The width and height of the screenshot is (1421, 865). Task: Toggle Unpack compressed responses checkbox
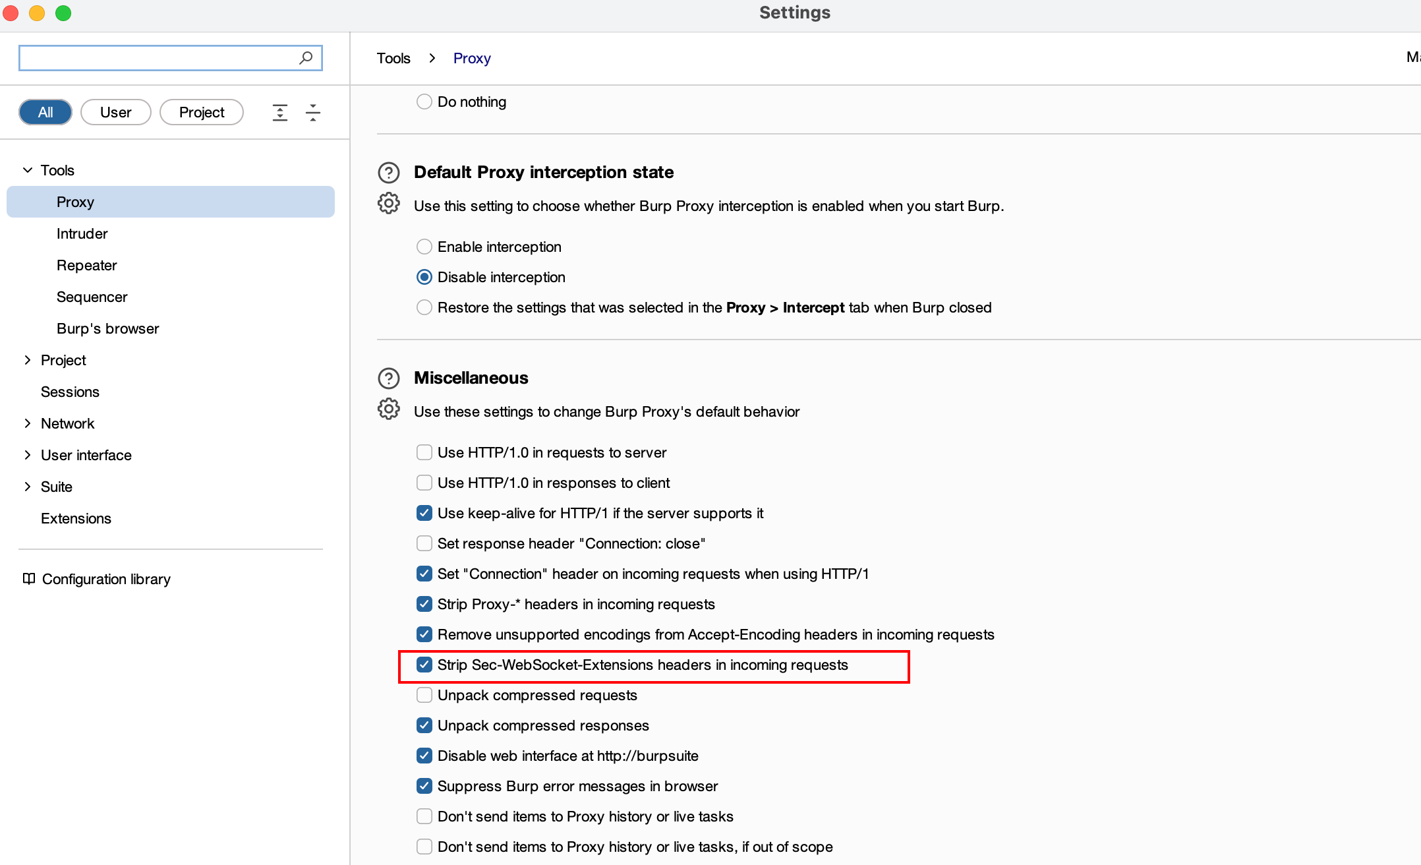tap(424, 725)
